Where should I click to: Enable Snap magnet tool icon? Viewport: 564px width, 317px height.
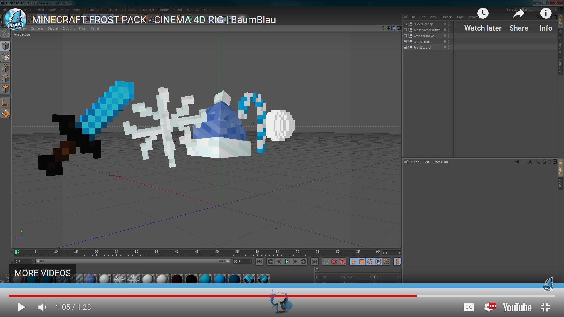(6, 113)
